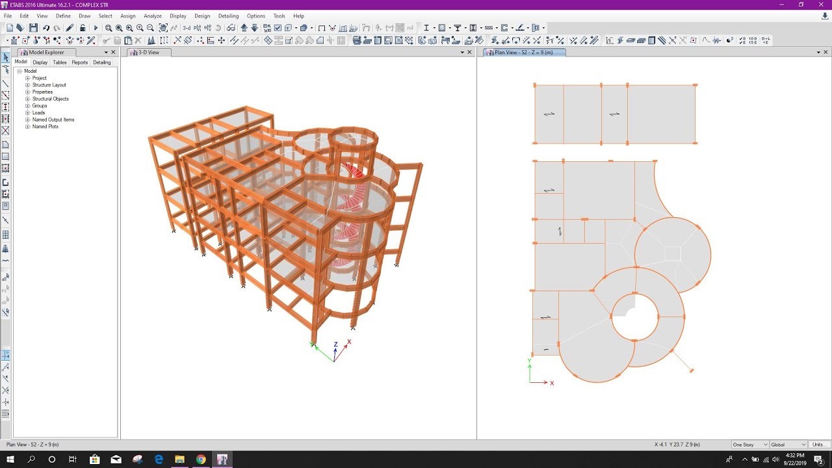Select the Save Model icon
Screen dimensions: 832x468
click(32, 27)
